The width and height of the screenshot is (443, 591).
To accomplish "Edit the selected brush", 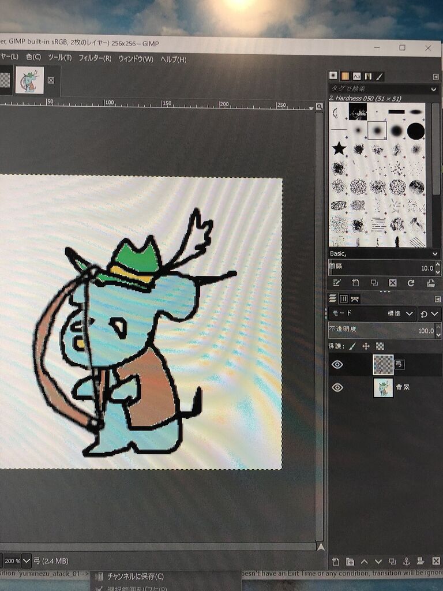I will tap(337, 283).
